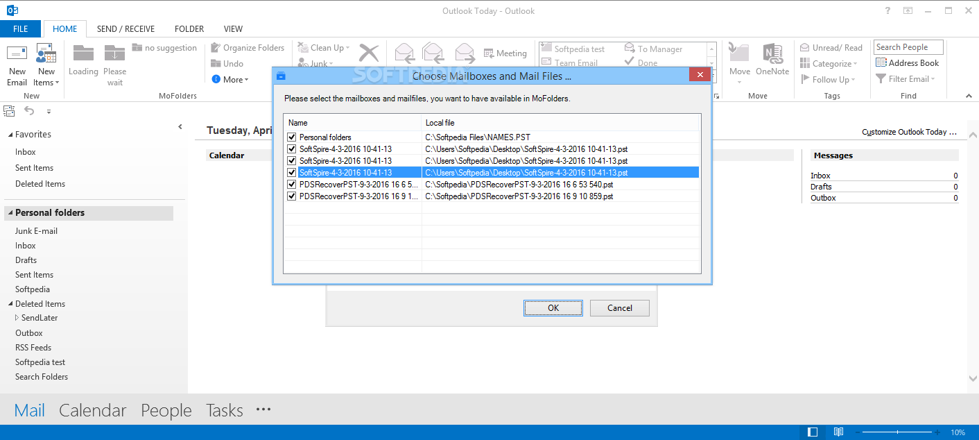Uncheck the first SoftSpire-4-3-2016 checkbox
Viewport: 979px width, 440px height.
click(292, 149)
